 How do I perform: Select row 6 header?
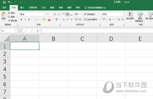pyautogui.click(x=5, y=84)
